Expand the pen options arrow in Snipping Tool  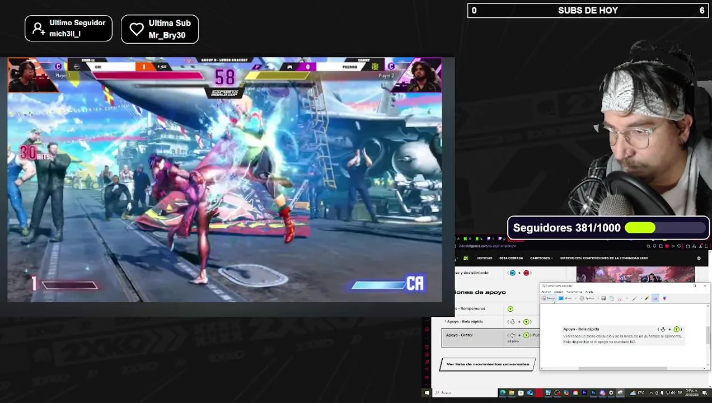[641, 298]
